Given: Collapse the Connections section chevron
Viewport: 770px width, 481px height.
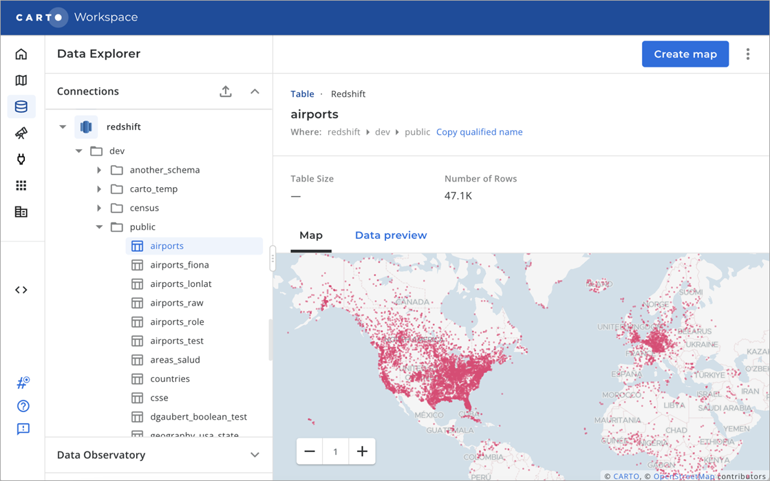Looking at the screenshot, I should pos(255,92).
